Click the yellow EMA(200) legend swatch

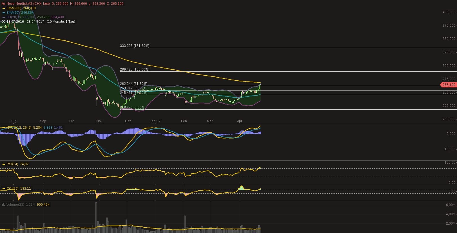tap(4, 8)
